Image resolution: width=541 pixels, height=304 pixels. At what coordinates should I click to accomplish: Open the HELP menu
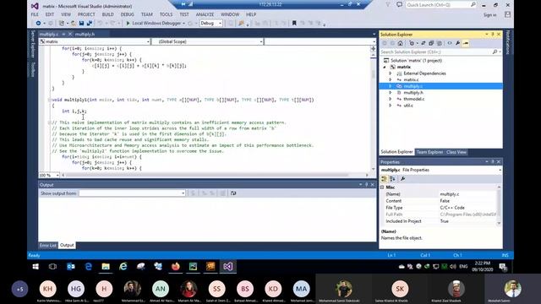coord(251,14)
